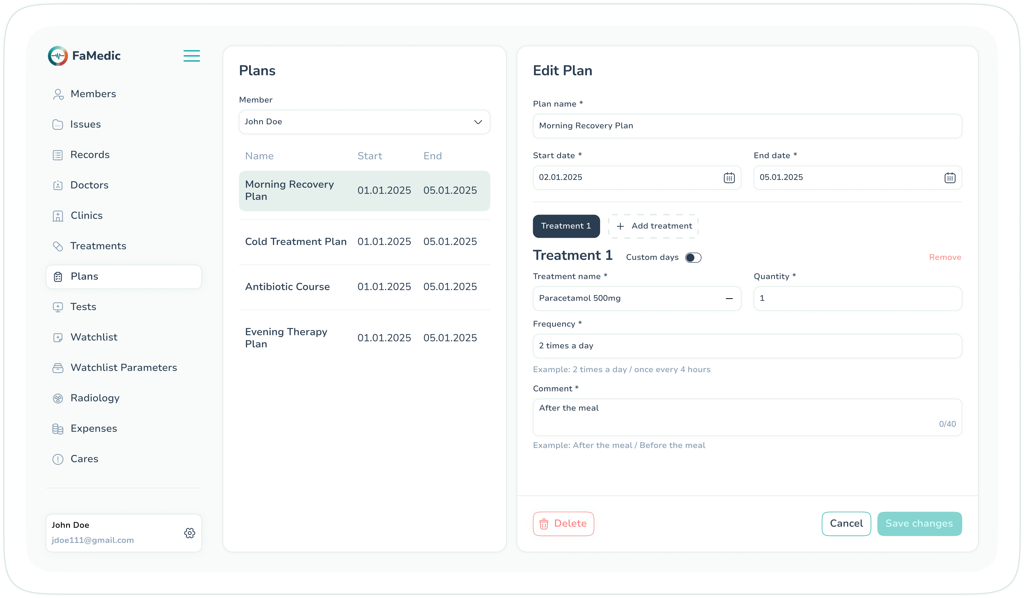Screen dimensions: 1024x598
Task: Click the Delete plan button
Action: tap(563, 524)
